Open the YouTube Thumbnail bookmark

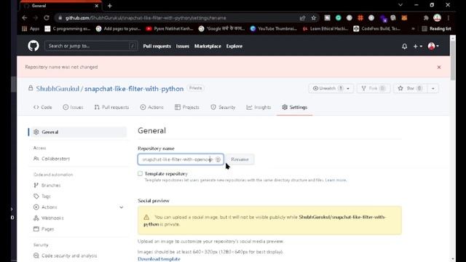pos(274,28)
